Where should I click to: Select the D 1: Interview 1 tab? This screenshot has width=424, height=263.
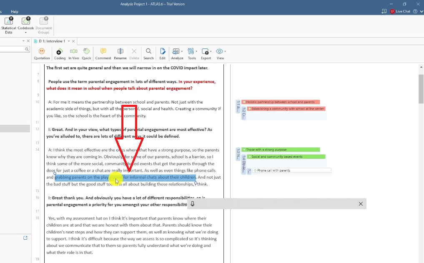(52, 41)
